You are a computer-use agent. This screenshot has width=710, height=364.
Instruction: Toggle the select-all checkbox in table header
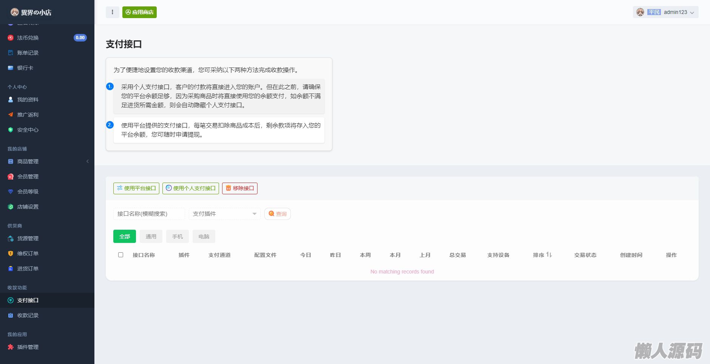(x=121, y=255)
